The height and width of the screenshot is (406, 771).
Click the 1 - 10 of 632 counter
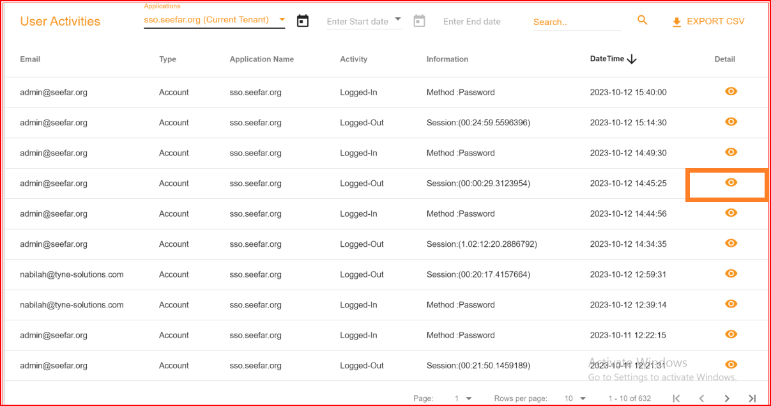(629, 398)
